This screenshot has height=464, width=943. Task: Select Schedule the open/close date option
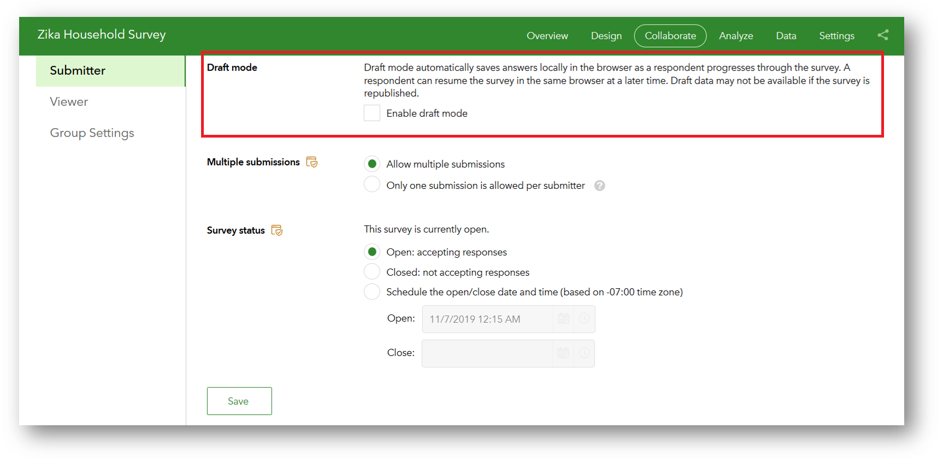pyautogui.click(x=372, y=292)
